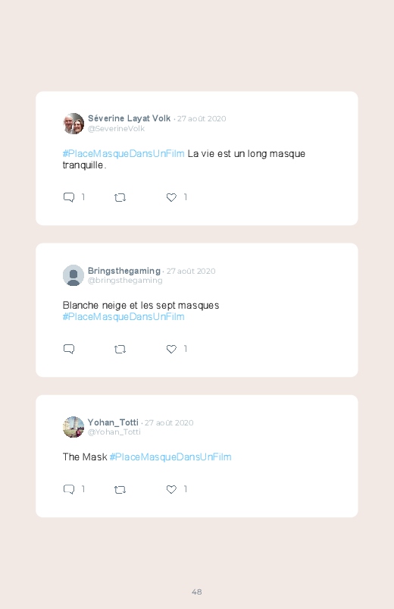Image resolution: width=394 pixels, height=609 pixels.
Task: Open Yohan_Totti's profile picture
Action: coord(73,427)
